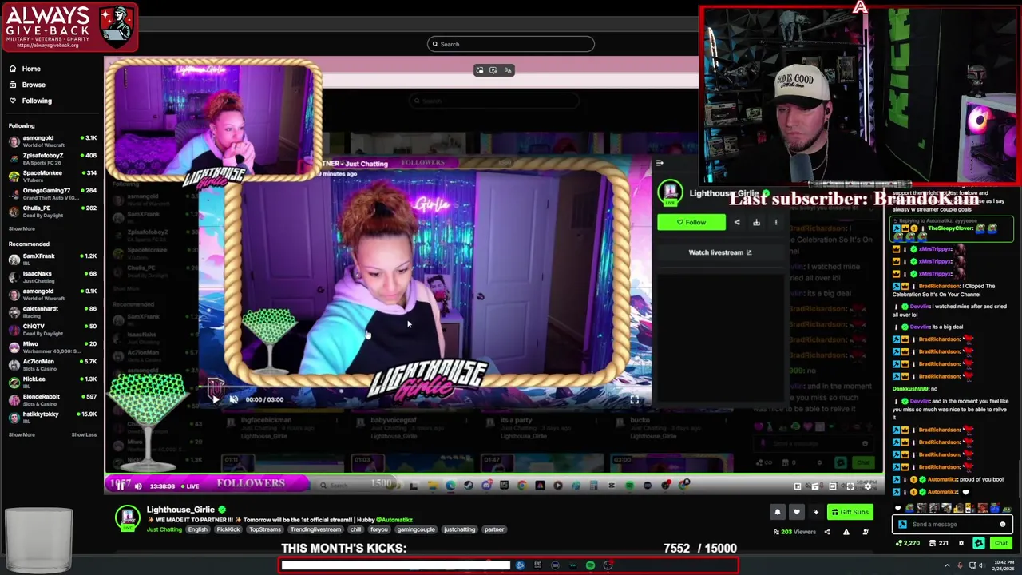Open NickLee IRL channel
The width and height of the screenshot is (1022, 575).
52,383
